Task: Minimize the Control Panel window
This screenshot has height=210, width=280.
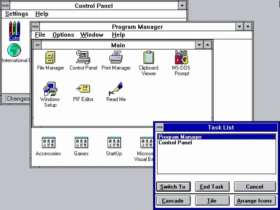Action: click(x=182, y=5)
